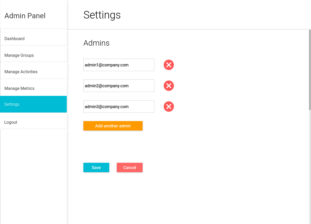Place the cursor in the admin3@company.com field
The width and height of the screenshot is (311, 224).
[119, 107]
